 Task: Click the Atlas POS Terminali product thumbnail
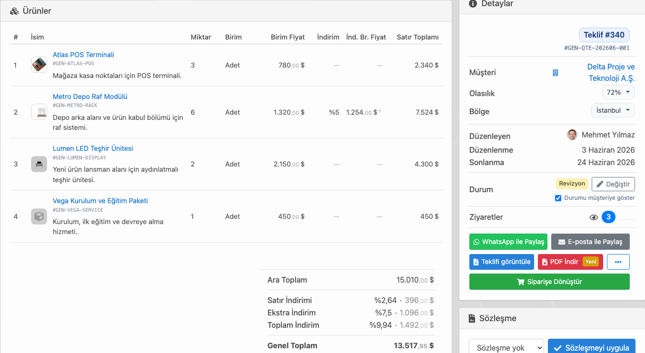39,65
